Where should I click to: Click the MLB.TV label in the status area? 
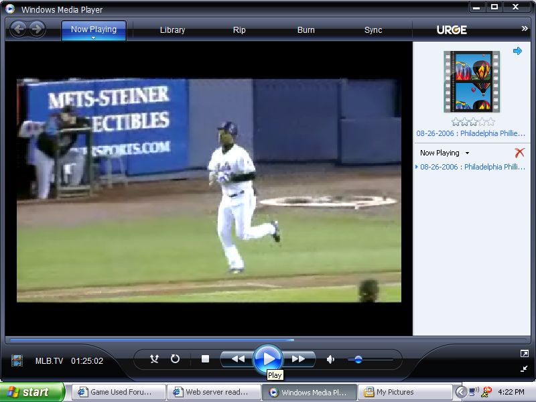point(49,361)
